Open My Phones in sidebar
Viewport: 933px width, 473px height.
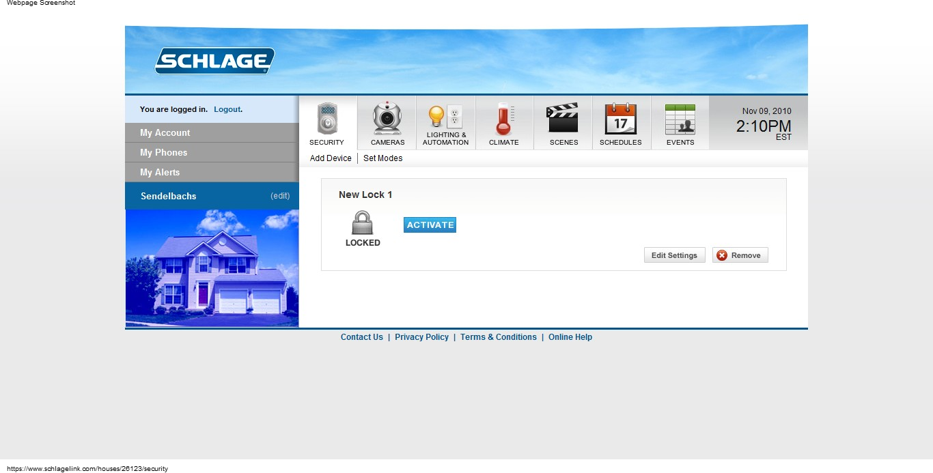click(x=164, y=153)
